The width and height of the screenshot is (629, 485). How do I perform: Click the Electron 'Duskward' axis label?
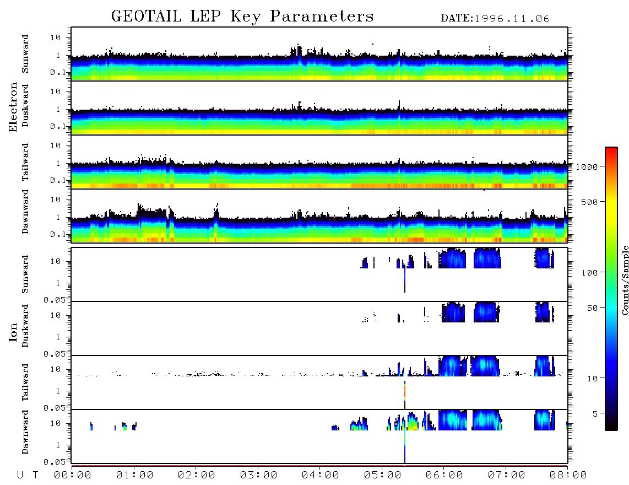25,106
